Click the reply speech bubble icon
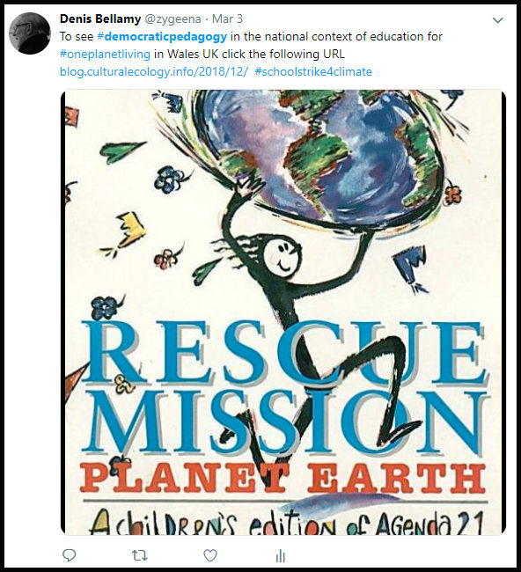Image resolution: width=521 pixels, height=572 pixels. [x=70, y=555]
